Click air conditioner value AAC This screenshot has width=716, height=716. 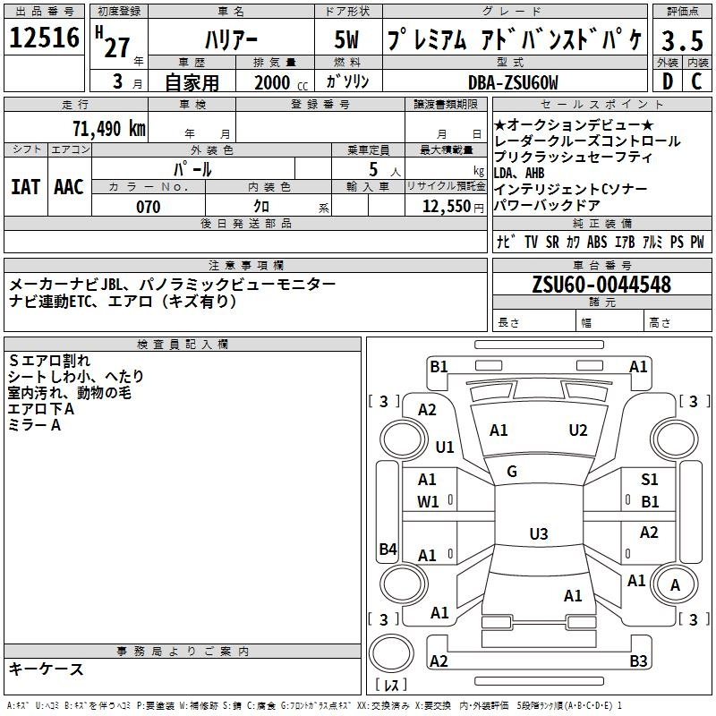coord(69,187)
